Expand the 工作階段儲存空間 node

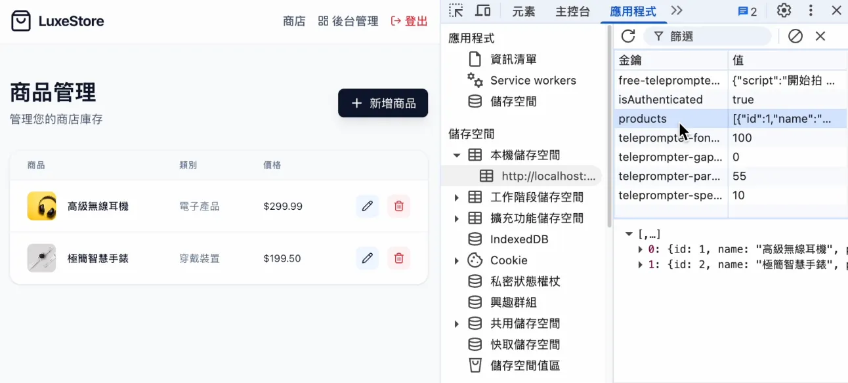pyautogui.click(x=456, y=197)
